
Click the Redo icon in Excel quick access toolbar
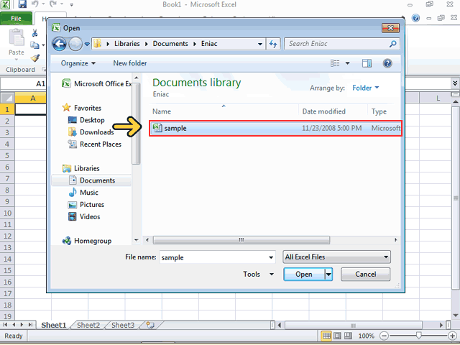53,4
